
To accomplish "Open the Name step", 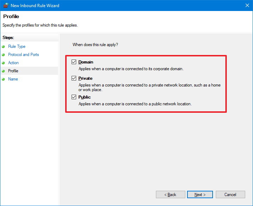I will (13, 79).
